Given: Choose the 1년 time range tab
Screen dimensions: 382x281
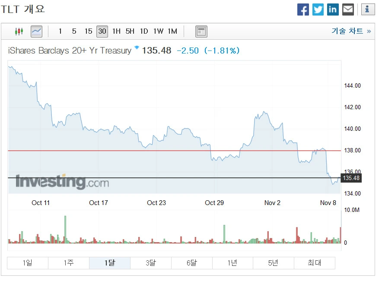Looking at the screenshot, I should click(232, 263).
